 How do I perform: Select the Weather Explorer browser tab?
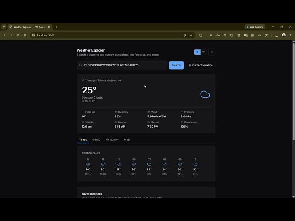click(29, 27)
